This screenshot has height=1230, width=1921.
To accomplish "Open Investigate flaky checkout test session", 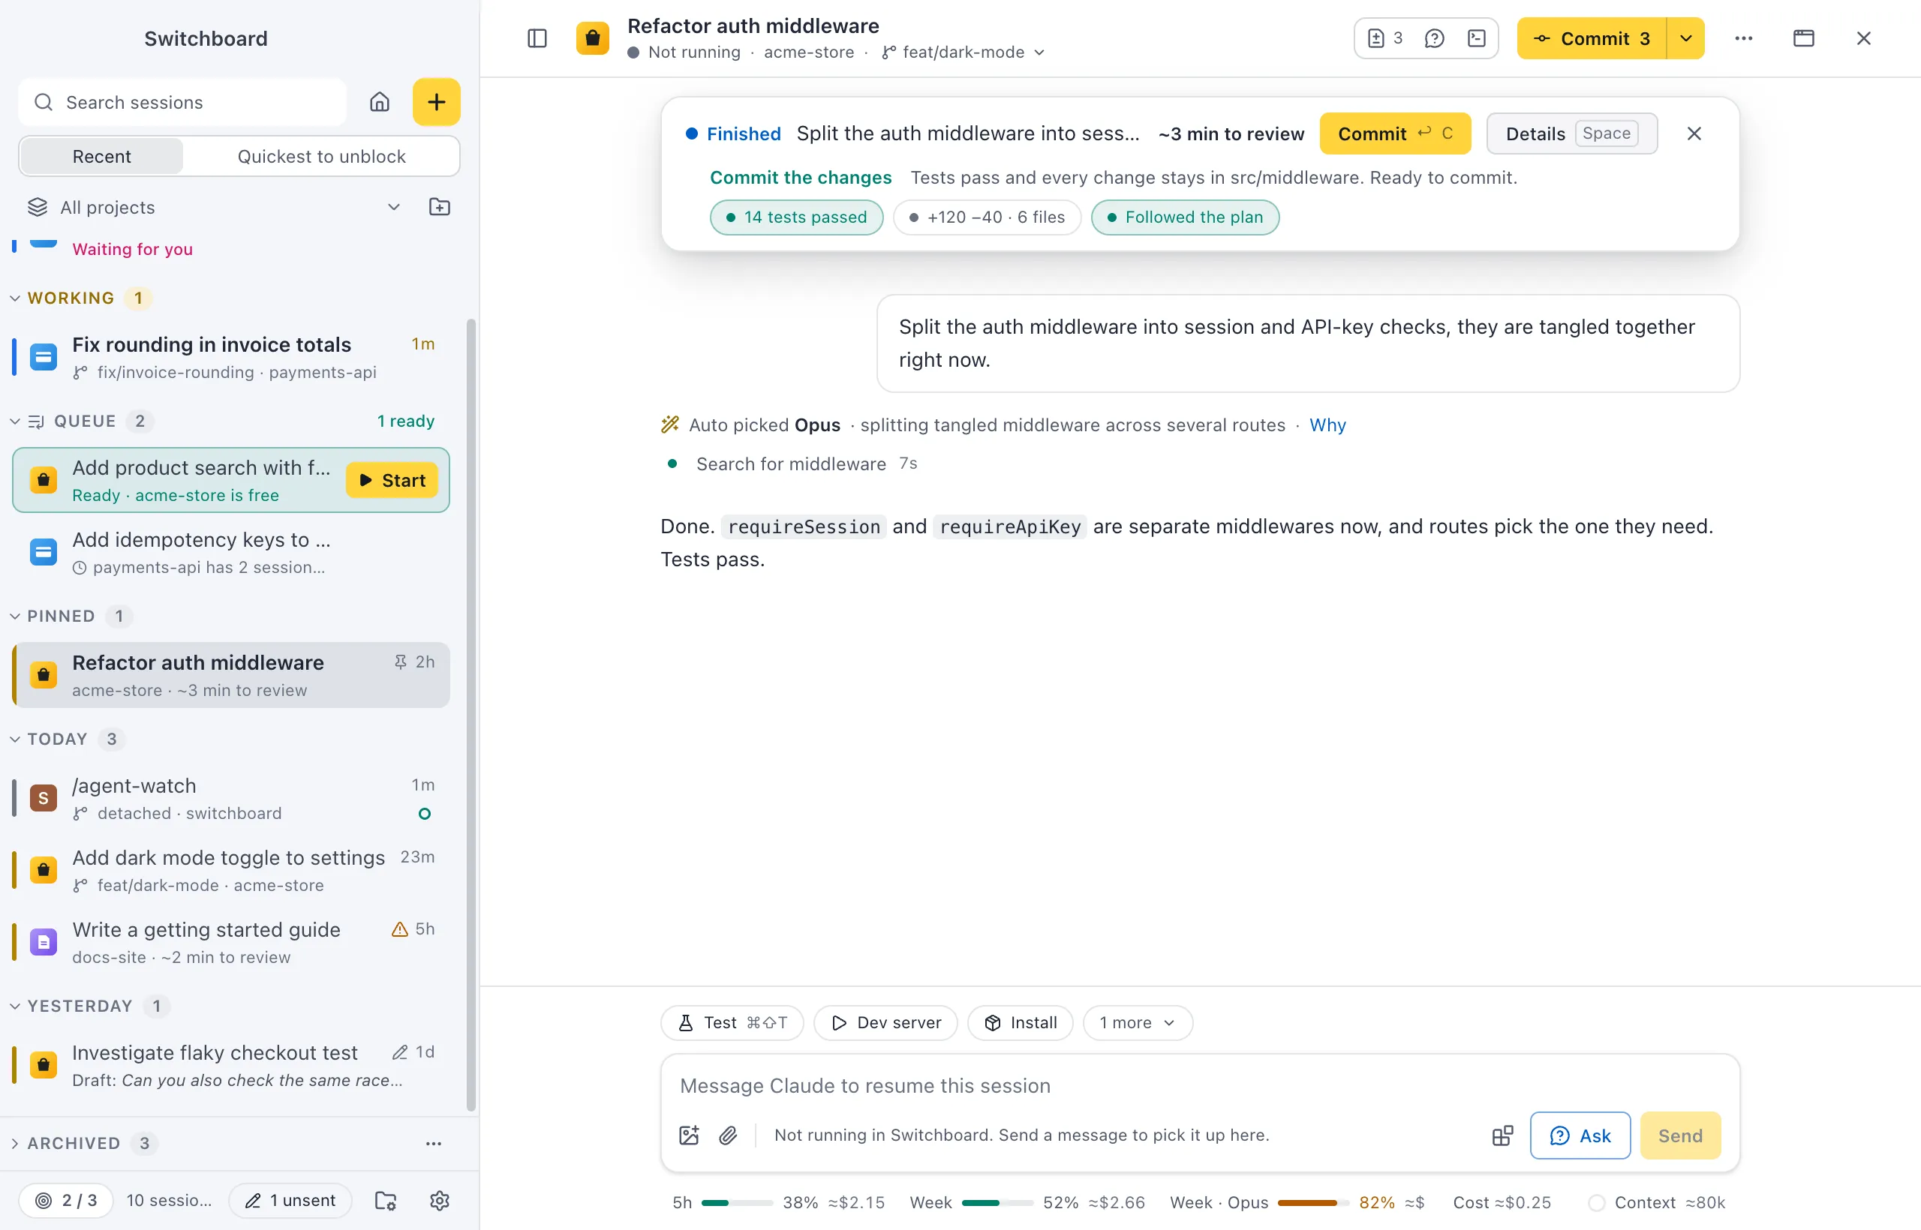I will 231,1066.
